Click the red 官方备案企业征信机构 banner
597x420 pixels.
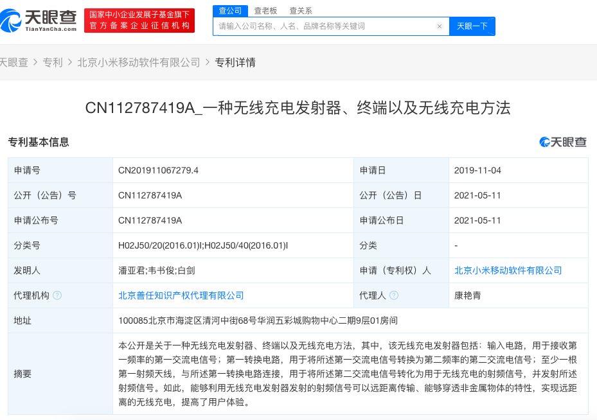(x=139, y=21)
